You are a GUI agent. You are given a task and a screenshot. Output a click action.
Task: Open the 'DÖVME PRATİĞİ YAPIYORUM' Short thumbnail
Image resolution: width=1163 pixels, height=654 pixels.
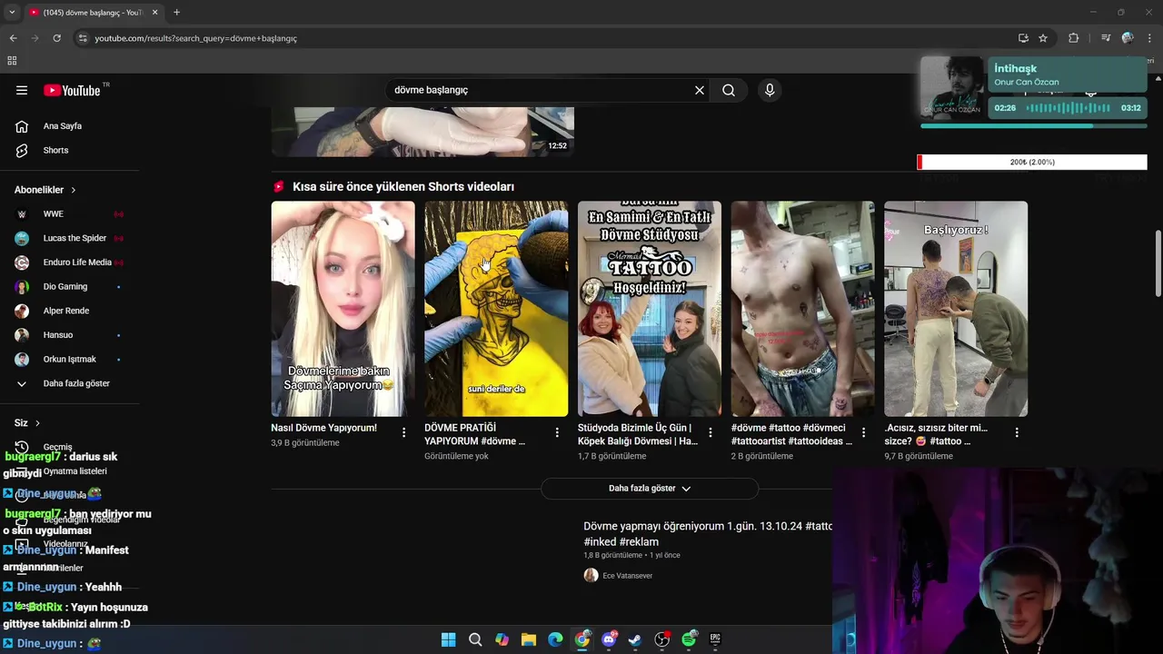pos(496,309)
